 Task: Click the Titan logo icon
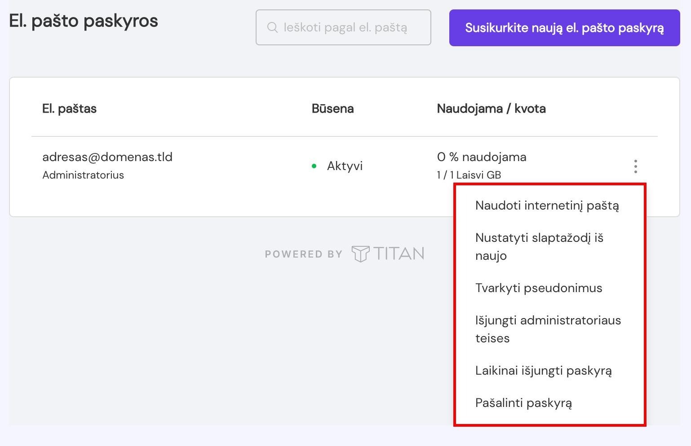tap(360, 254)
